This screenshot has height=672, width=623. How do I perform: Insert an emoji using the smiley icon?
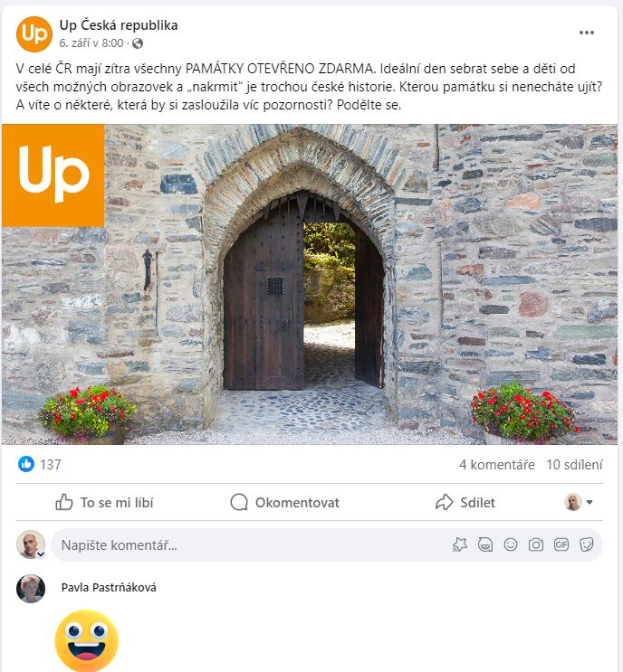(511, 544)
